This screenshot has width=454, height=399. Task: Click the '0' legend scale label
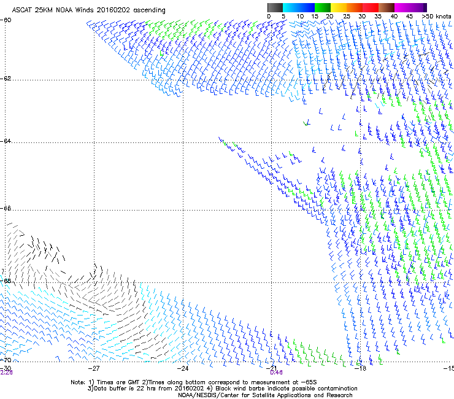coord(269,17)
